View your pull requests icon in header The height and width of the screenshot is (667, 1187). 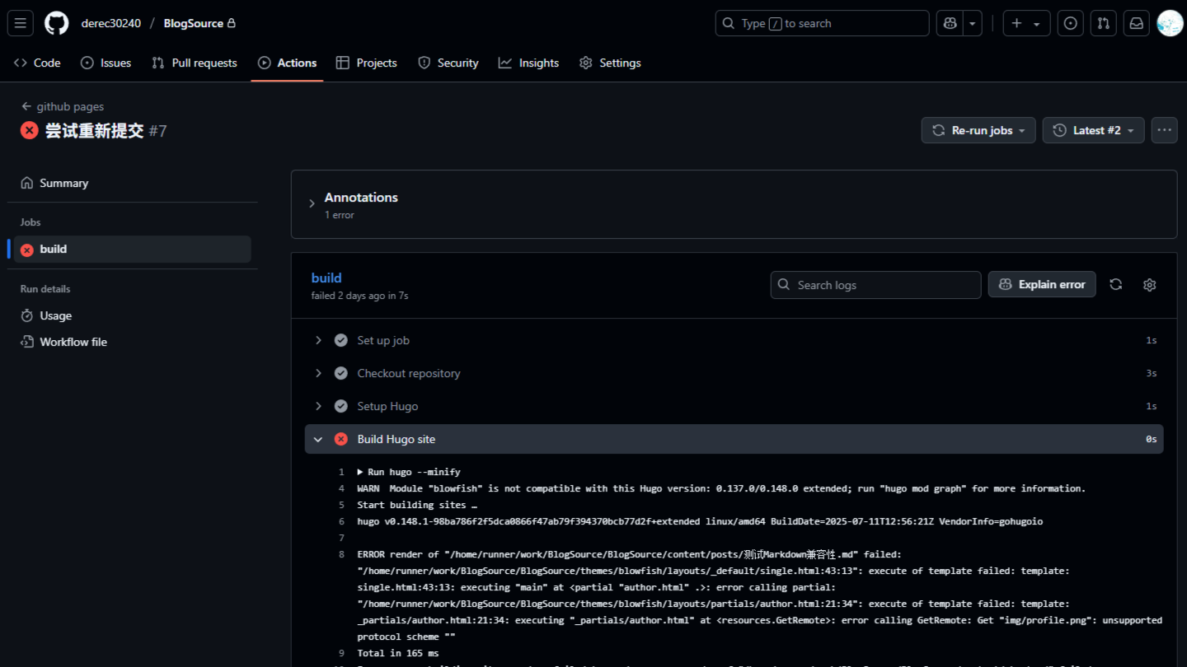pyautogui.click(x=1103, y=23)
